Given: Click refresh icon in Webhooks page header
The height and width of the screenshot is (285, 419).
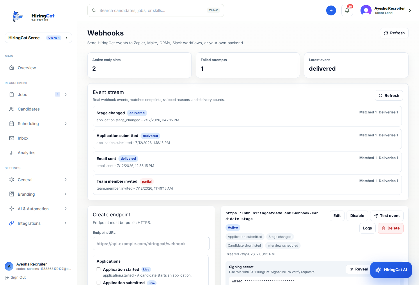Looking at the screenshot, I should tap(386, 33).
